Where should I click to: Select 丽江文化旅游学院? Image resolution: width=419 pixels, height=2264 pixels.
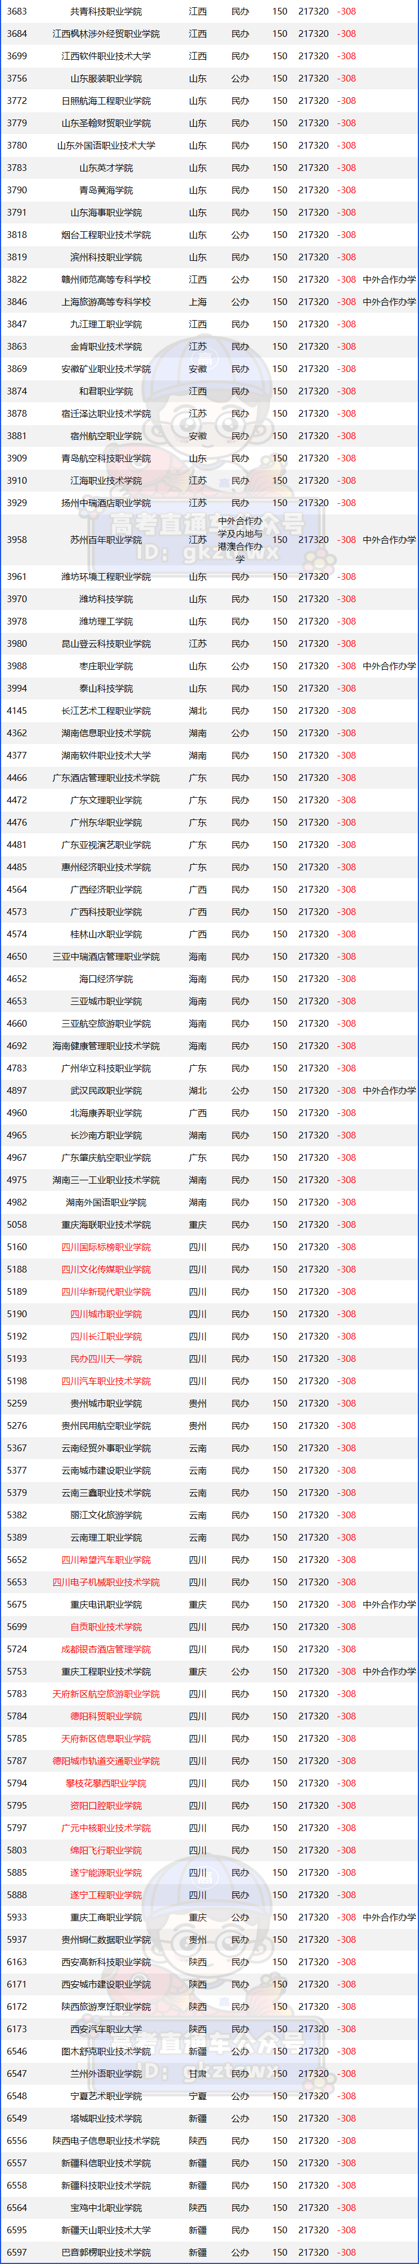106,1515
